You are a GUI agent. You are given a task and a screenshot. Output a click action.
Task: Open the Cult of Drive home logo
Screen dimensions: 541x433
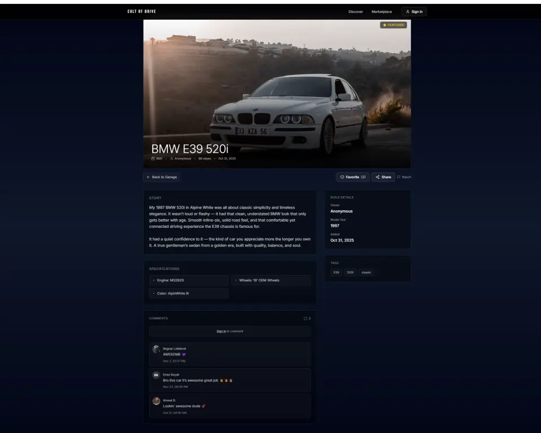point(141,11)
